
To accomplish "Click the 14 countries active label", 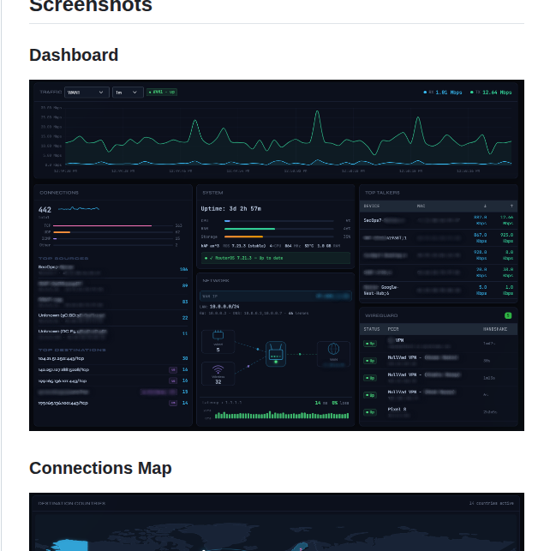I will pyautogui.click(x=492, y=503).
